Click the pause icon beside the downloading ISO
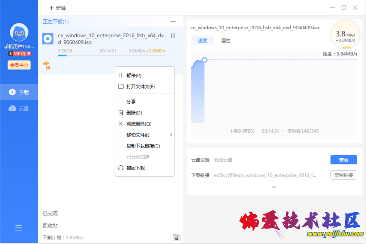 173,36
